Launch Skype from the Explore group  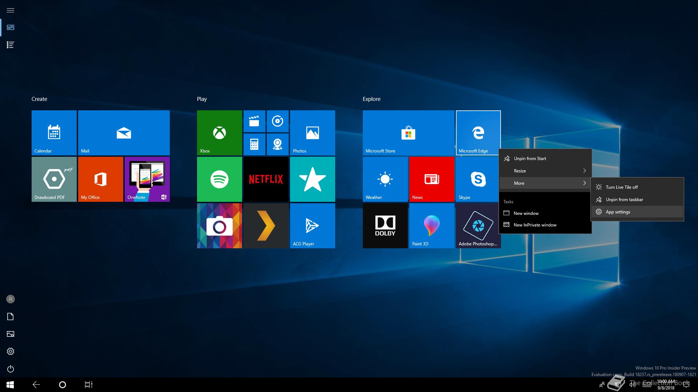[478, 179]
